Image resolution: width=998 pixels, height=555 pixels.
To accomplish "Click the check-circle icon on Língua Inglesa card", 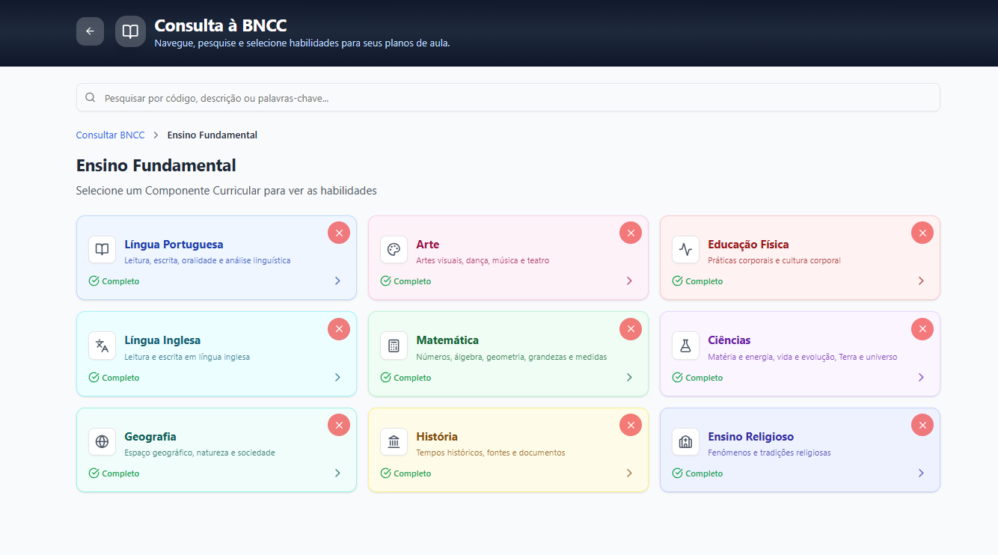I will point(94,378).
